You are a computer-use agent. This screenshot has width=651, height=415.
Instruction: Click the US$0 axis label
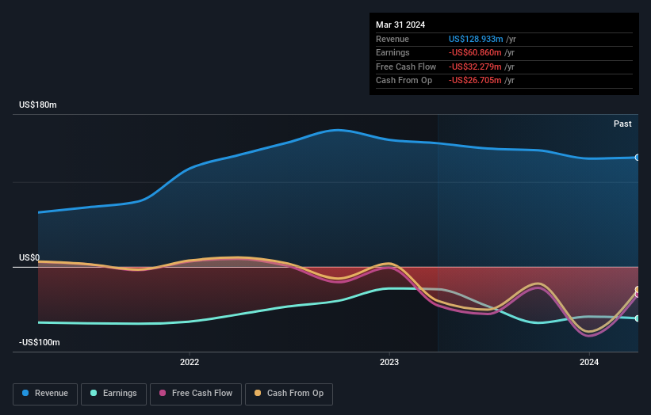click(x=29, y=257)
